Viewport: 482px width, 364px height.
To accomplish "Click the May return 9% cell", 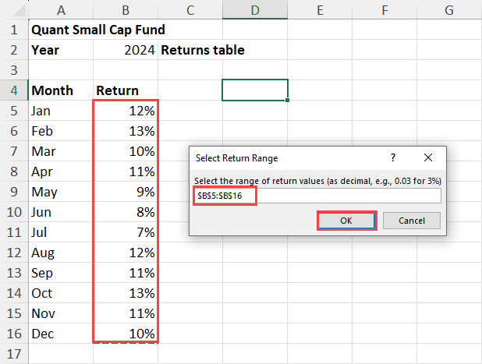I will tap(126, 192).
